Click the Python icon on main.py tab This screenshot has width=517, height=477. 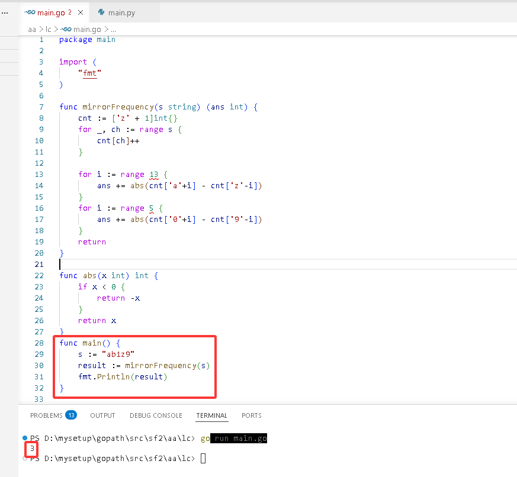point(101,12)
